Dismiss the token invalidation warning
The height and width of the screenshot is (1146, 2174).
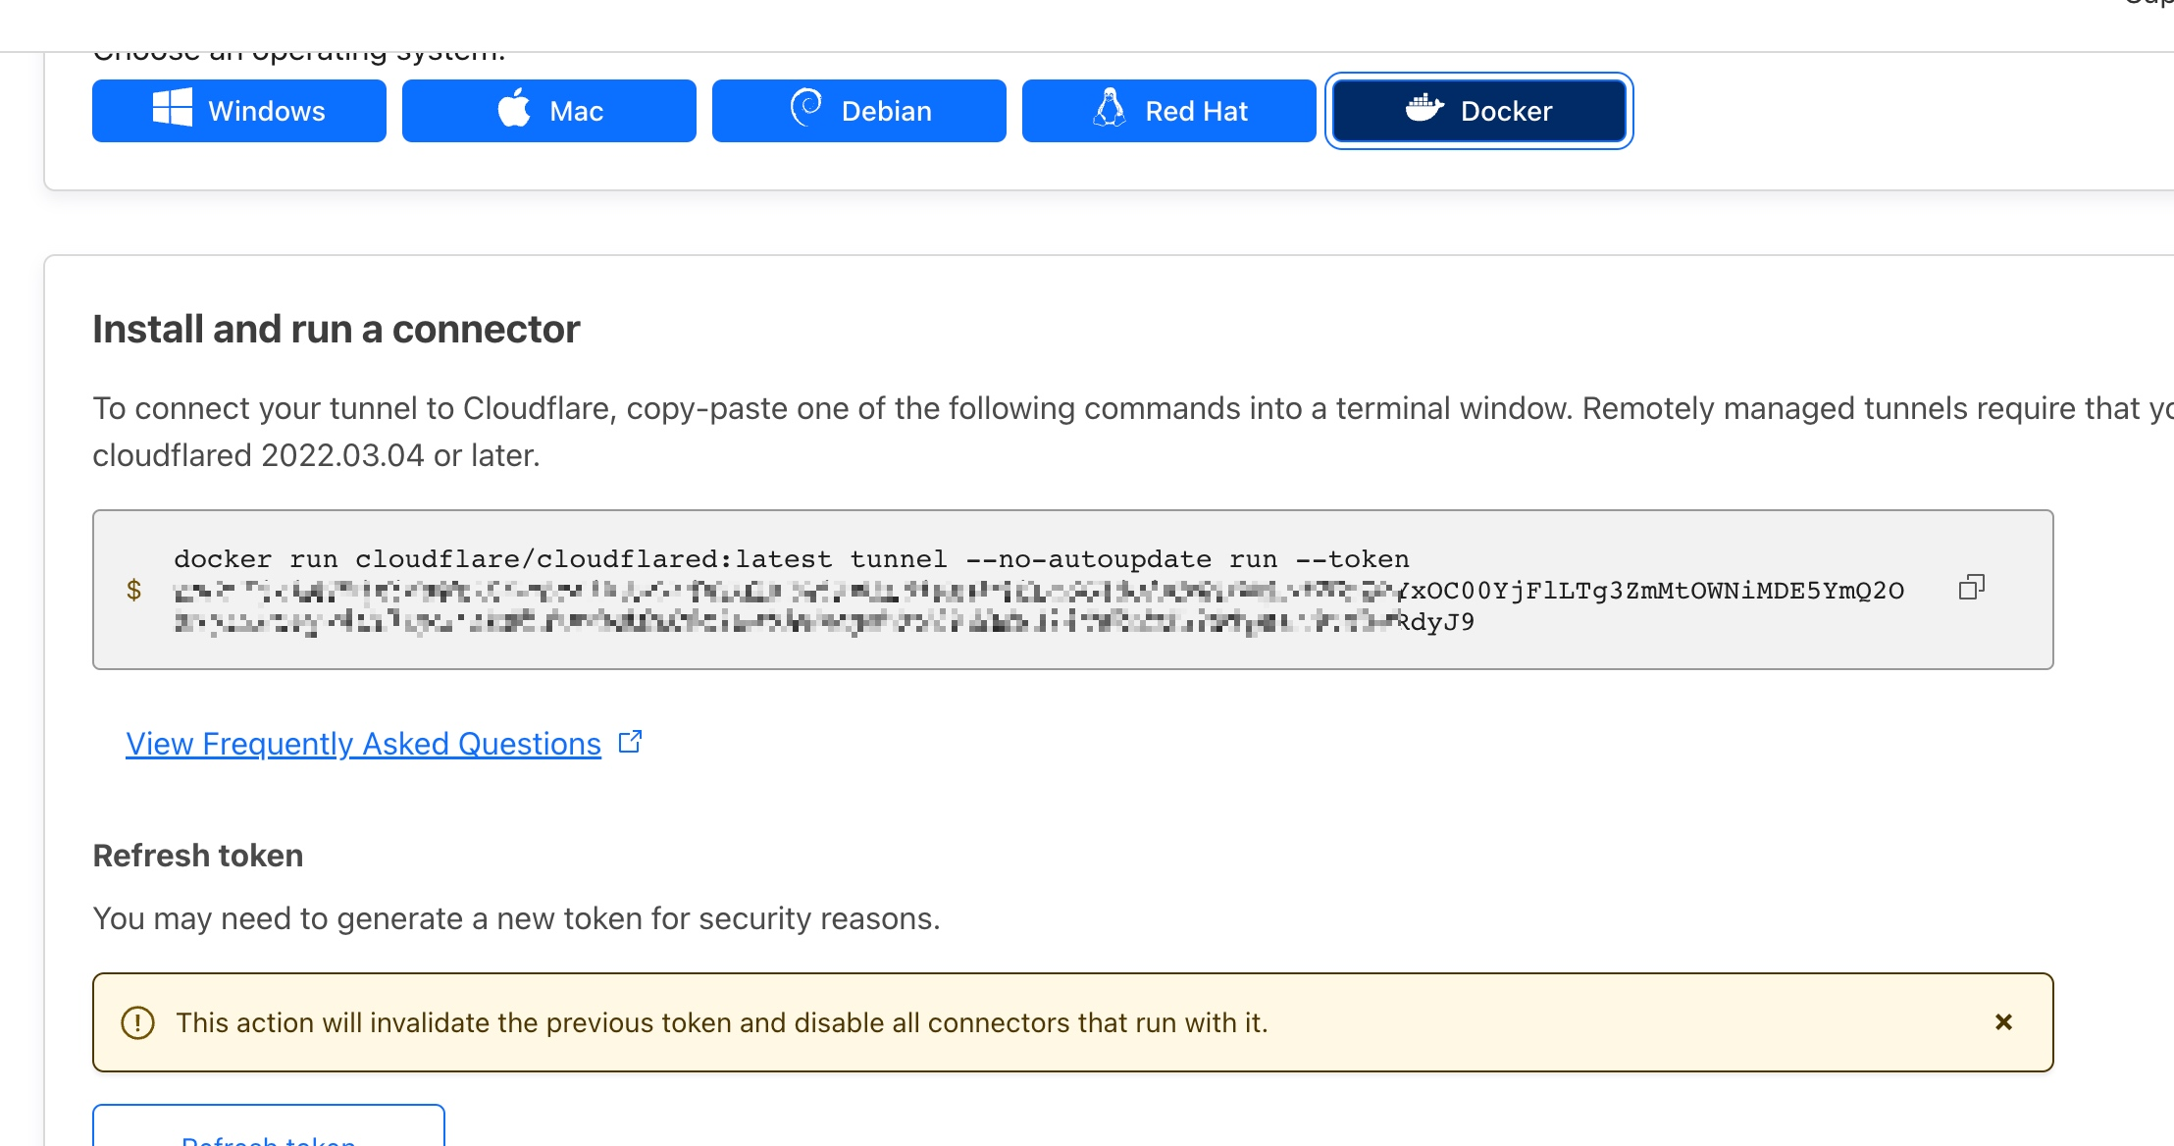[x=2003, y=1022]
